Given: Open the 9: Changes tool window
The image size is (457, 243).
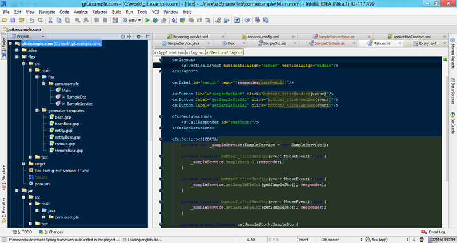Looking at the screenshot, I should click(51, 232).
